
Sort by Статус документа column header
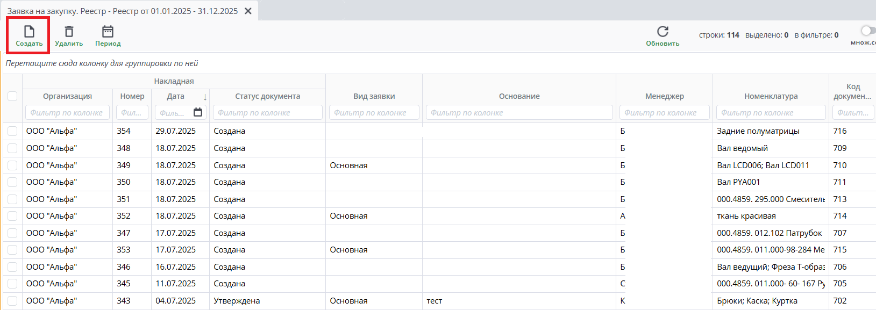(267, 96)
